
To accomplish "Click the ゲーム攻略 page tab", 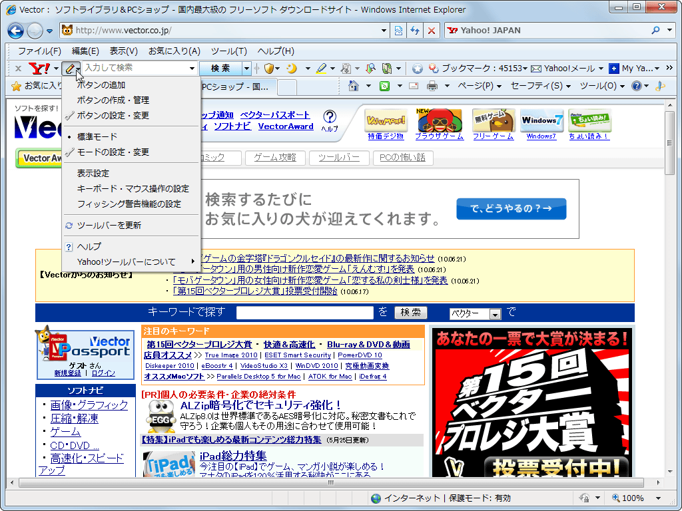I will tap(275, 158).
